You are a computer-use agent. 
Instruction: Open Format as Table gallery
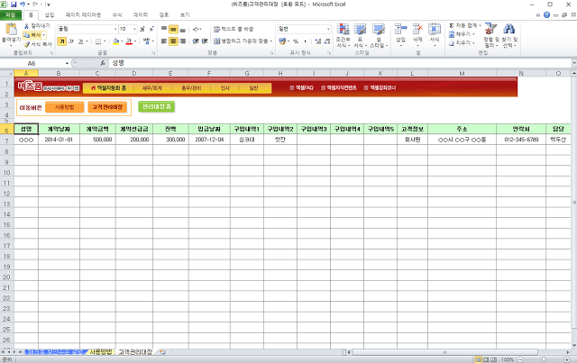(x=360, y=36)
